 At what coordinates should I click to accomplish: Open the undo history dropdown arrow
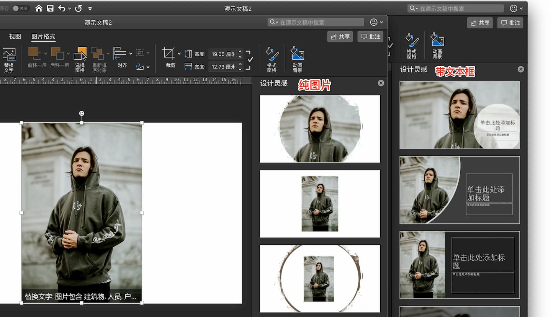70,9
